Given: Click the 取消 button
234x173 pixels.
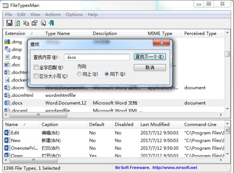Looking at the screenshot, I should tap(150, 68).
